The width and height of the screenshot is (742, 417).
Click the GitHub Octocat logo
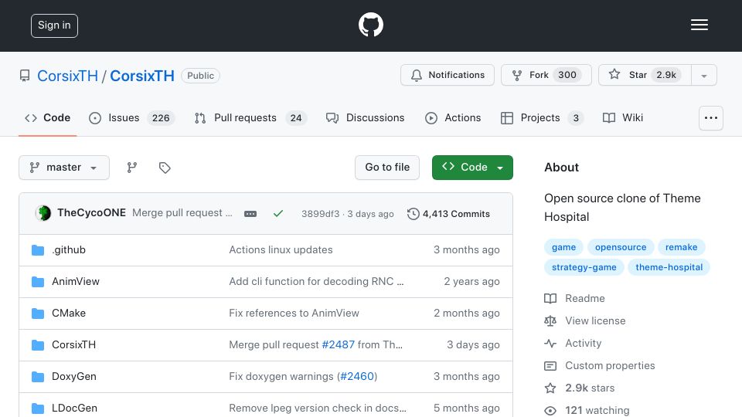click(370, 25)
